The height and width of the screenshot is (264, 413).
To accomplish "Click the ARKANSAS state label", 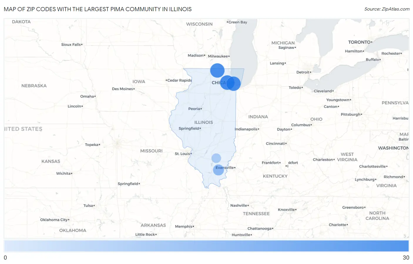I will point(153,226).
